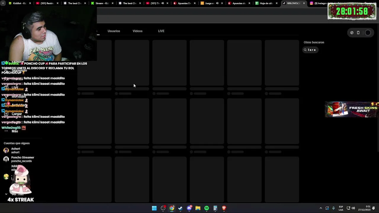Open the first loading video placeholder
This screenshot has width=379, height=213.
coord(94,63)
